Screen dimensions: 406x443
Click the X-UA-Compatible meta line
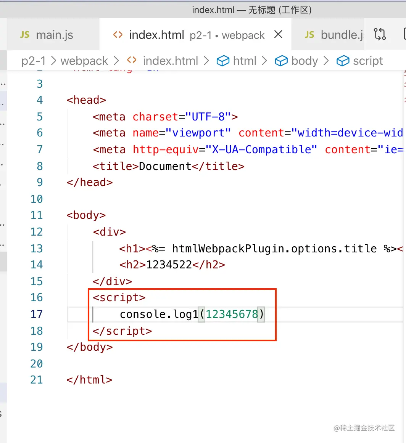(x=248, y=149)
